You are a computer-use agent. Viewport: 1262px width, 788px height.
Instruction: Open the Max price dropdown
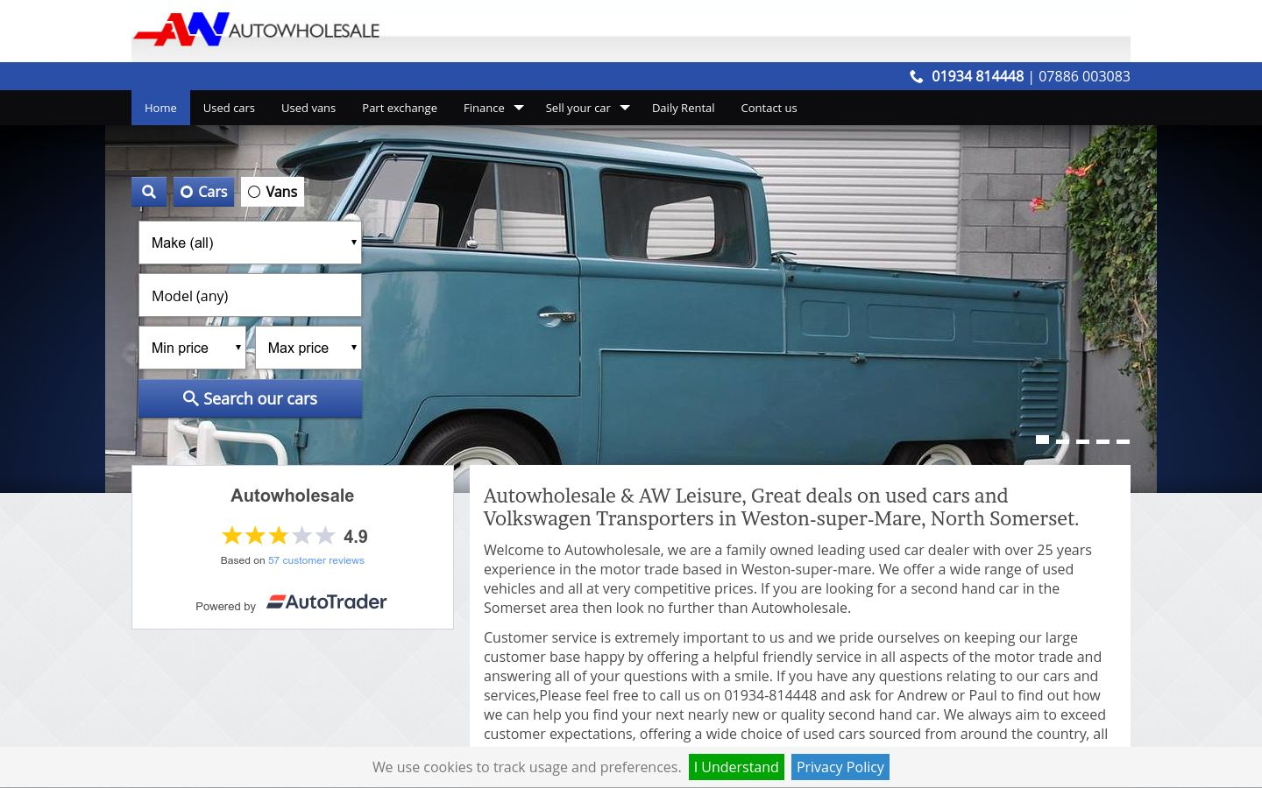coord(308,348)
